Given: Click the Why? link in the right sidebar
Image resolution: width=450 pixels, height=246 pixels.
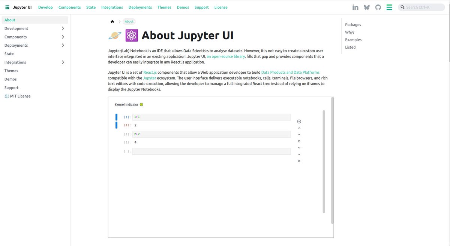Looking at the screenshot, I should click(349, 32).
